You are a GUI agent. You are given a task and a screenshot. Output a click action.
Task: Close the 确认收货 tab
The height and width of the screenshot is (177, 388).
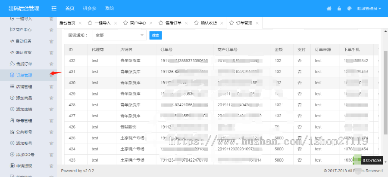tap(222, 23)
